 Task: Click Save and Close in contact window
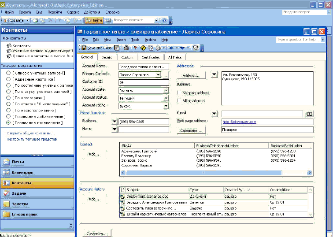tap(96, 48)
